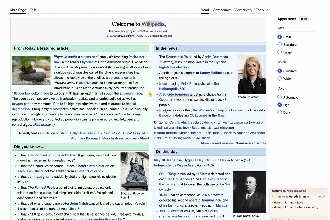Open the View history tab
The height and width of the screenshot is (220, 330).
point(243,10)
